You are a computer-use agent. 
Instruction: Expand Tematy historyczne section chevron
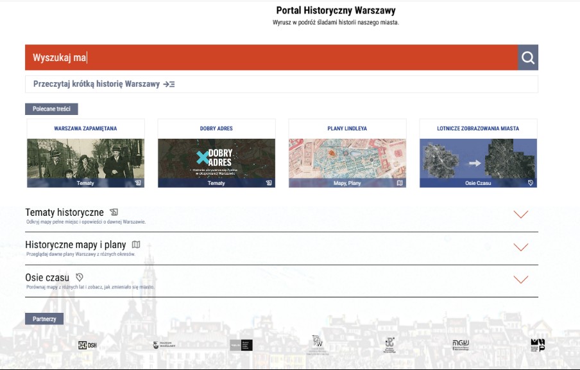click(521, 215)
